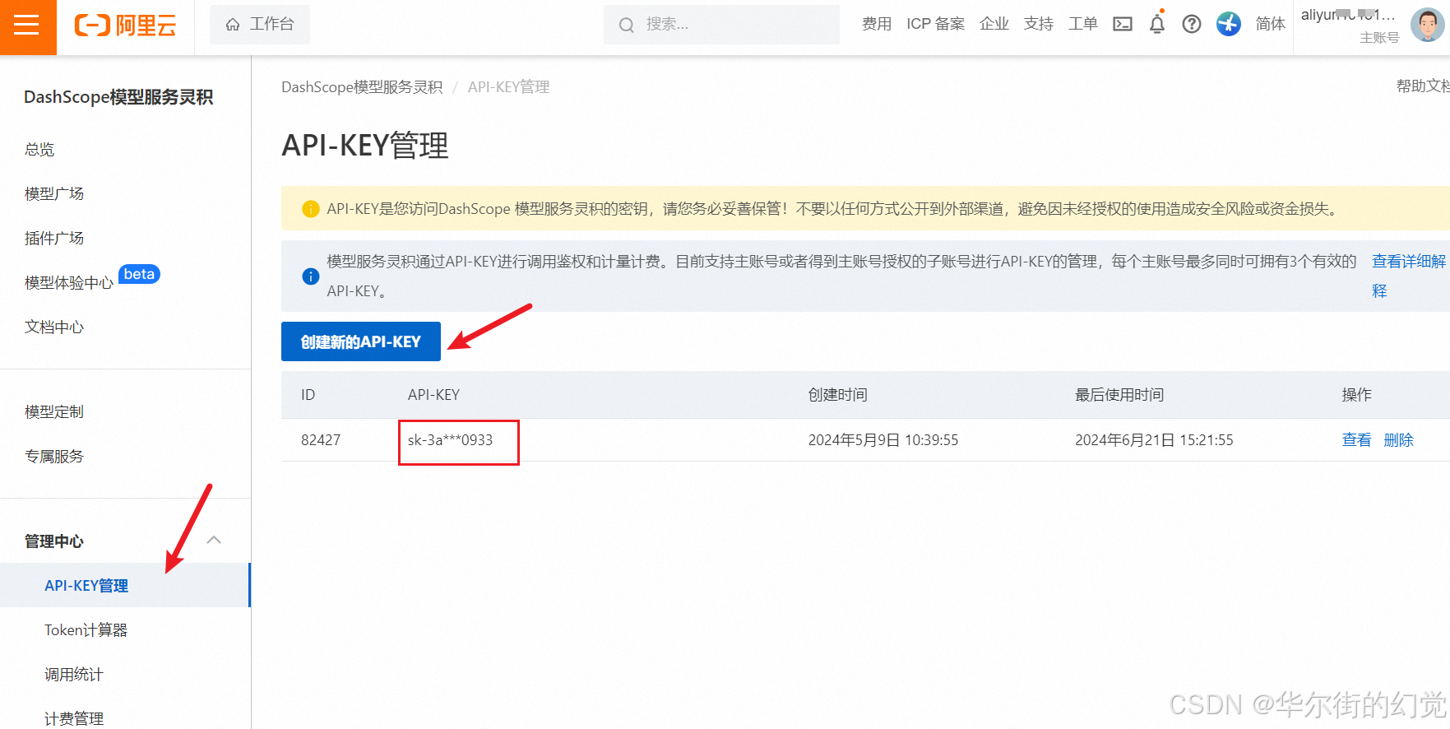This screenshot has width=1450, height=729.
Task: Switch language via 简体
Action: click(1271, 25)
